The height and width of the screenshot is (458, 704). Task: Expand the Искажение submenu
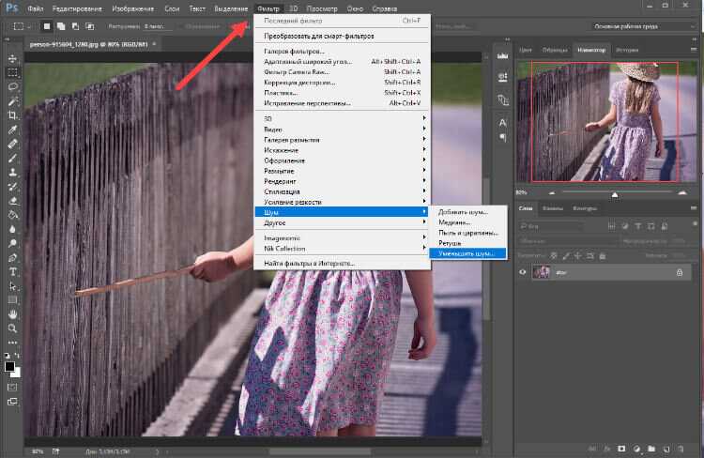tap(342, 150)
